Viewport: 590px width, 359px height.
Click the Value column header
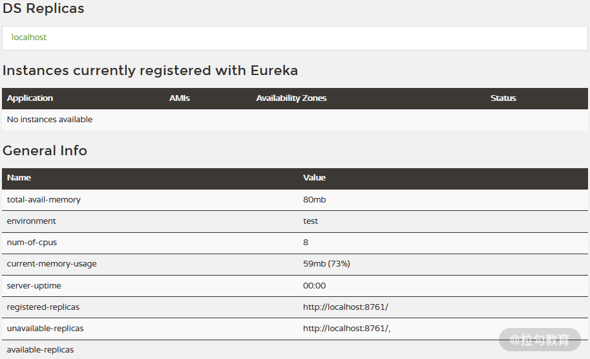coord(314,178)
